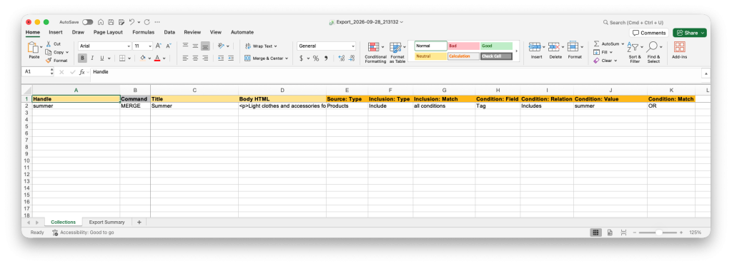Select cell containing MERGE
The height and width of the screenshot is (266, 732).
point(135,106)
